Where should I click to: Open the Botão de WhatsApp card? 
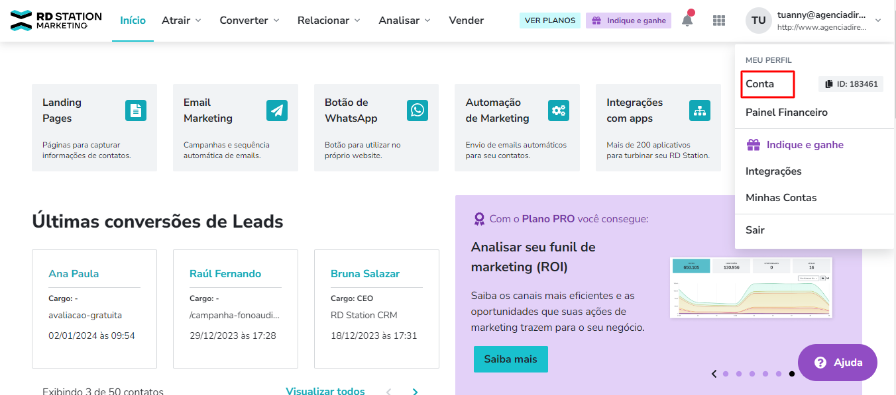coord(376,128)
